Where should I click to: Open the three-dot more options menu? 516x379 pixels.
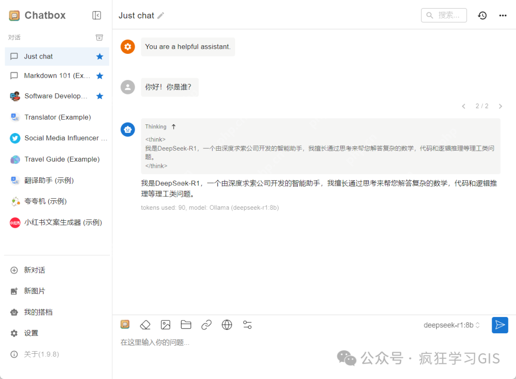[503, 15]
